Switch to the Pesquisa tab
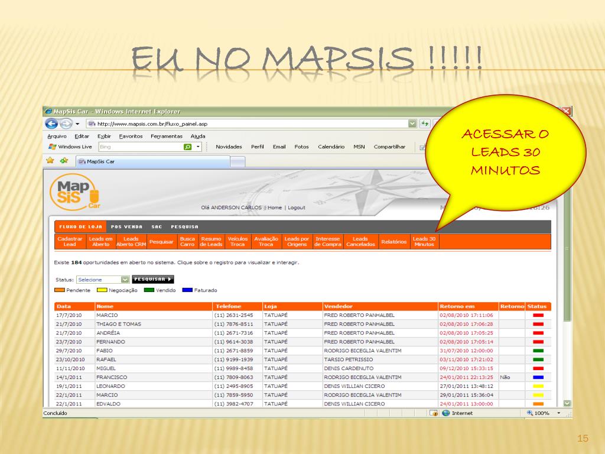Viewport: 605px width, 454px height. pos(184,227)
